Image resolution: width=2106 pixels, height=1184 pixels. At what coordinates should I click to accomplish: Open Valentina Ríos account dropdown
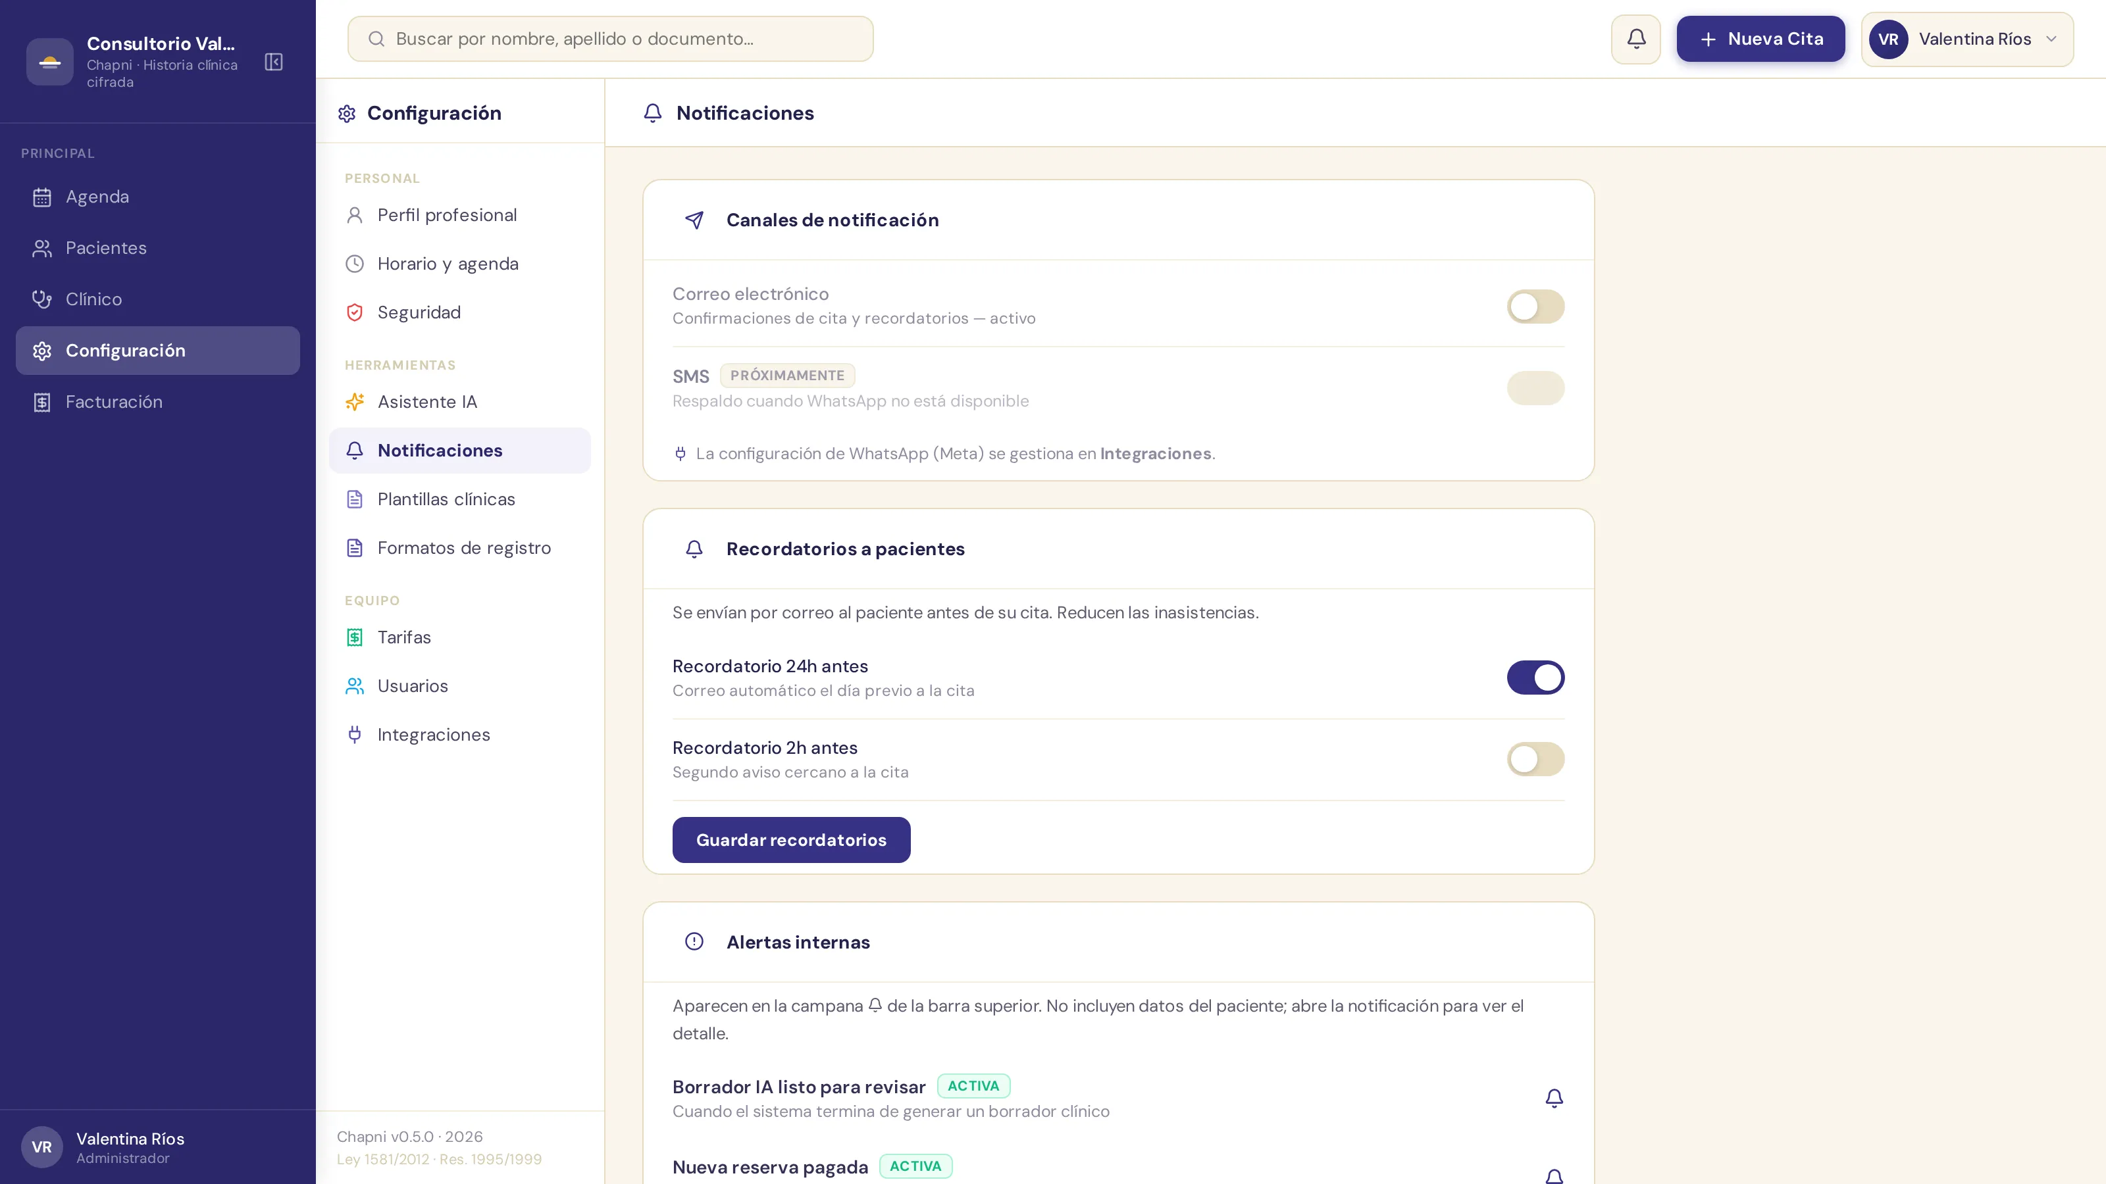tap(1967, 39)
